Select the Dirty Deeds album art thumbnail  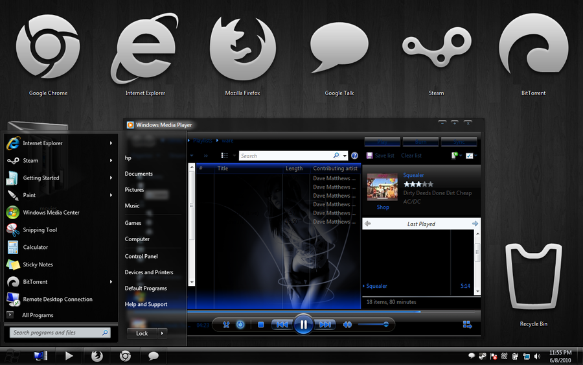(x=382, y=187)
